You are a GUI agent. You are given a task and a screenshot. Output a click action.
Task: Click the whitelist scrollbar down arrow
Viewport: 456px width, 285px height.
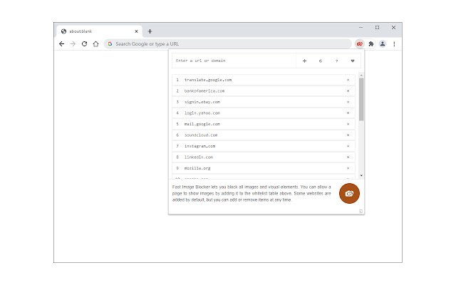click(x=361, y=175)
